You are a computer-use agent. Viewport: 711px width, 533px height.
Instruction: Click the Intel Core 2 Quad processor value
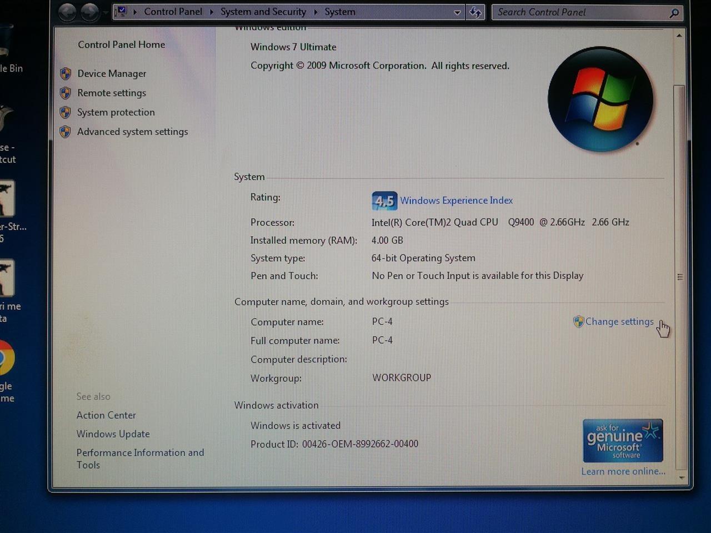pyautogui.click(x=500, y=222)
